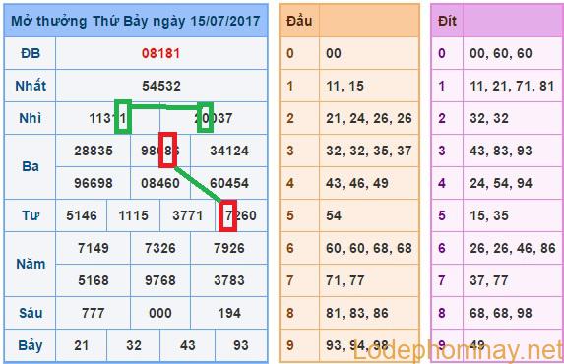This screenshot has height=364, width=564.
Task: Click the special prize number 08181
Action: click(160, 53)
